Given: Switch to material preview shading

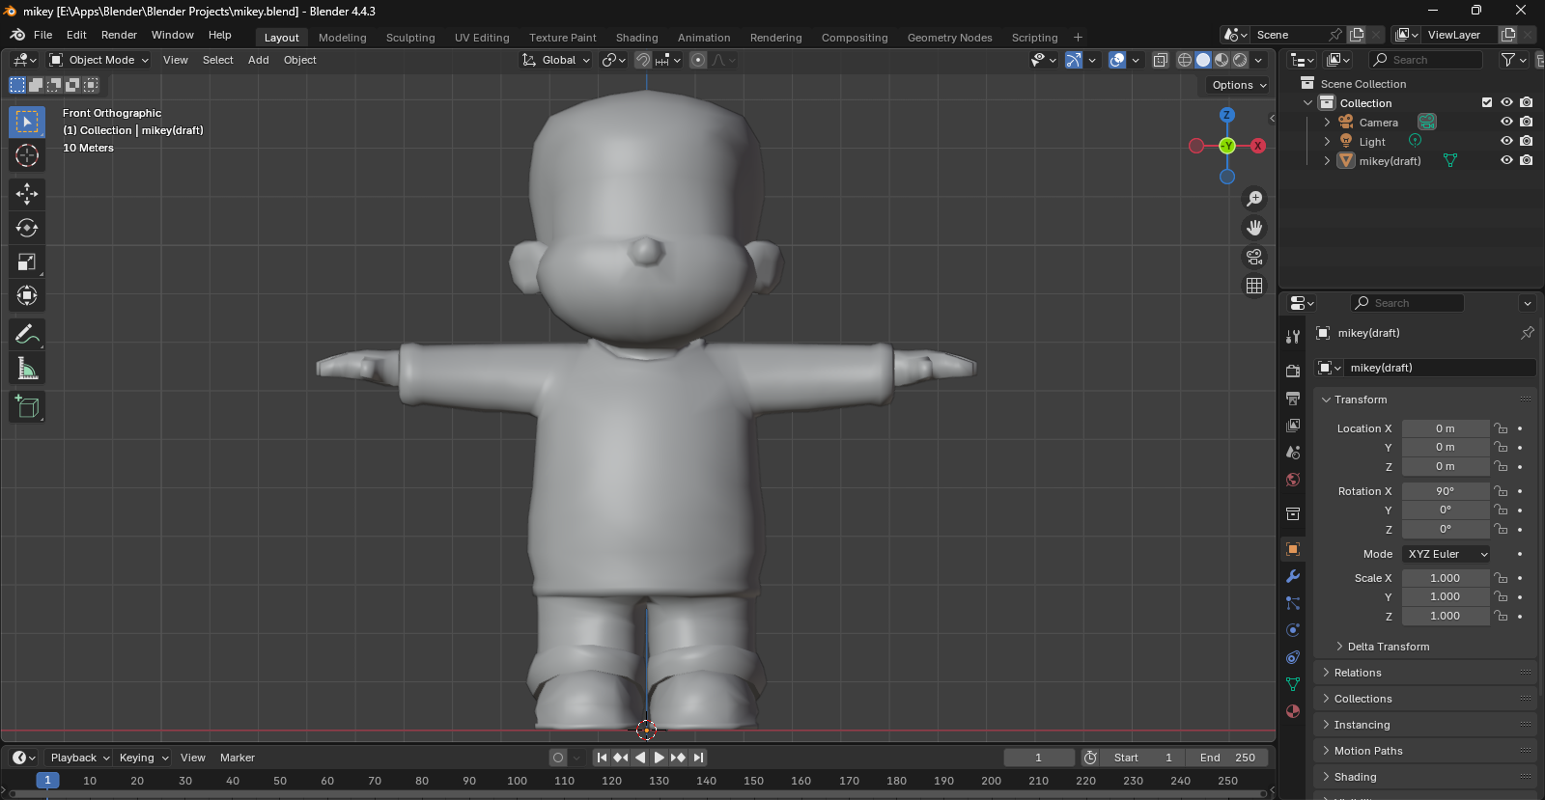Looking at the screenshot, I should [1222, 60].
